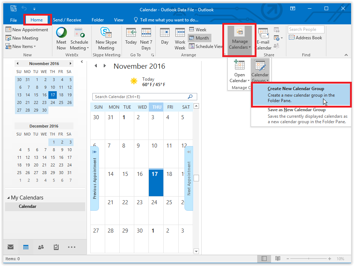Select the 24 cell in the month grid
This screenshot has width=354, height=266.
coord(156,210)
